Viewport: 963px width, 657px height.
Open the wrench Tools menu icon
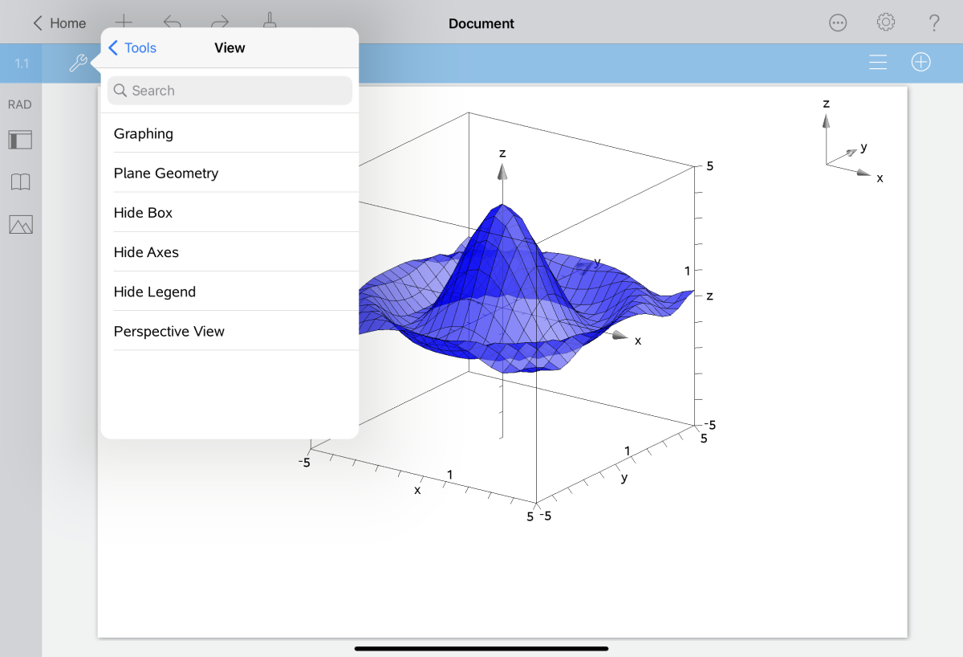point(78,63)
